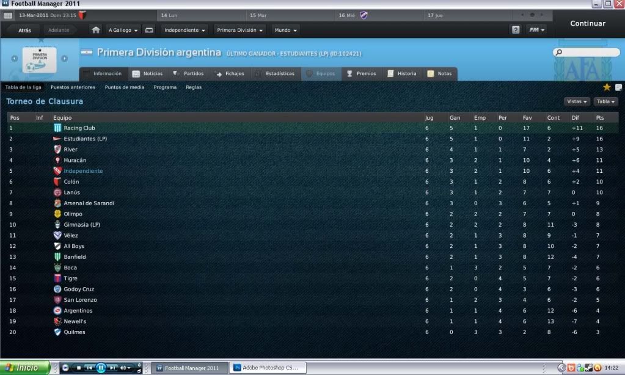The image size is (625, 375).
Task: Stop playback in taskbar media player
Action: click(79, 368)
